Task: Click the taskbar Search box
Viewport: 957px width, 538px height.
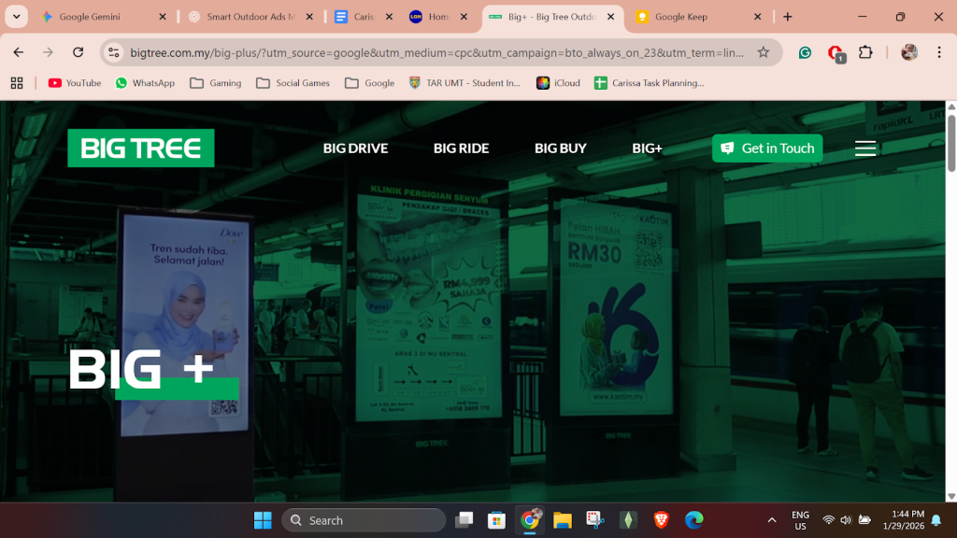Action: coord(364,520)
